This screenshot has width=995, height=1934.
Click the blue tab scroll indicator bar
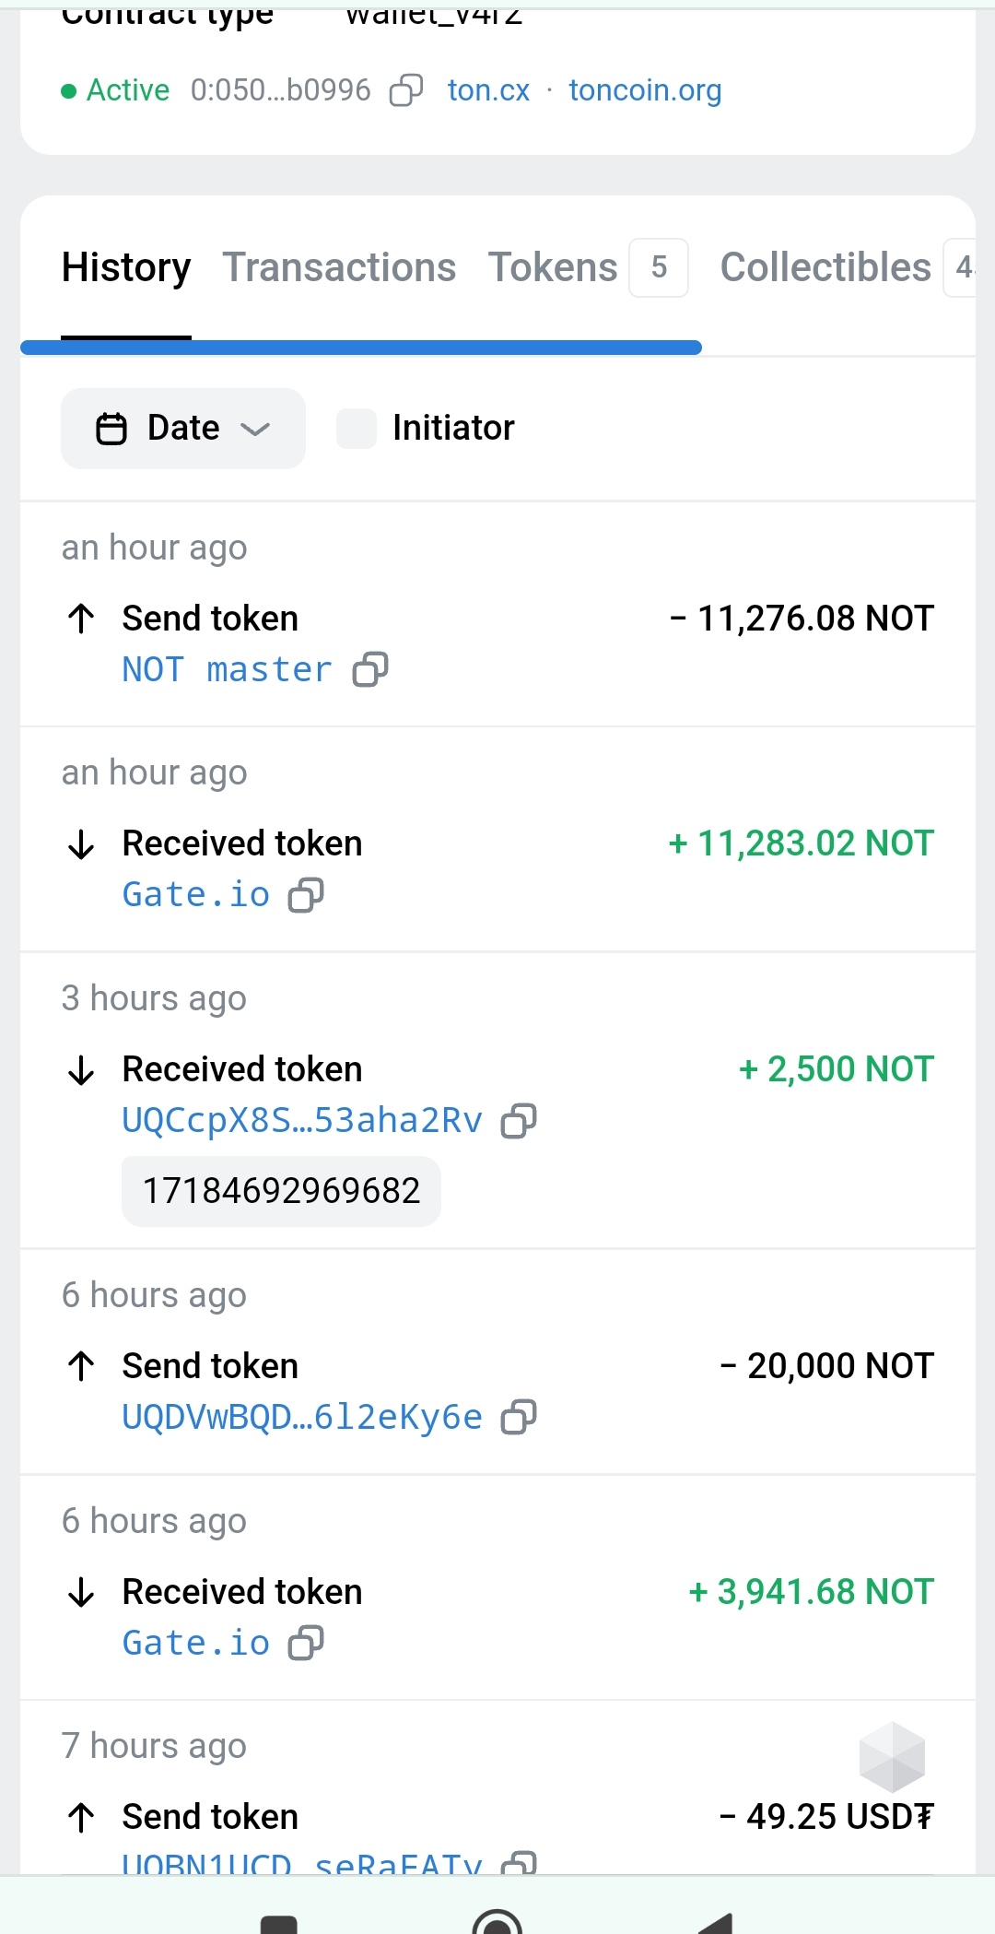coord(361,348)
